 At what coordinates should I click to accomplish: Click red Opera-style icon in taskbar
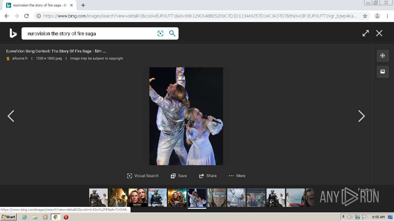tap(66, 217)
